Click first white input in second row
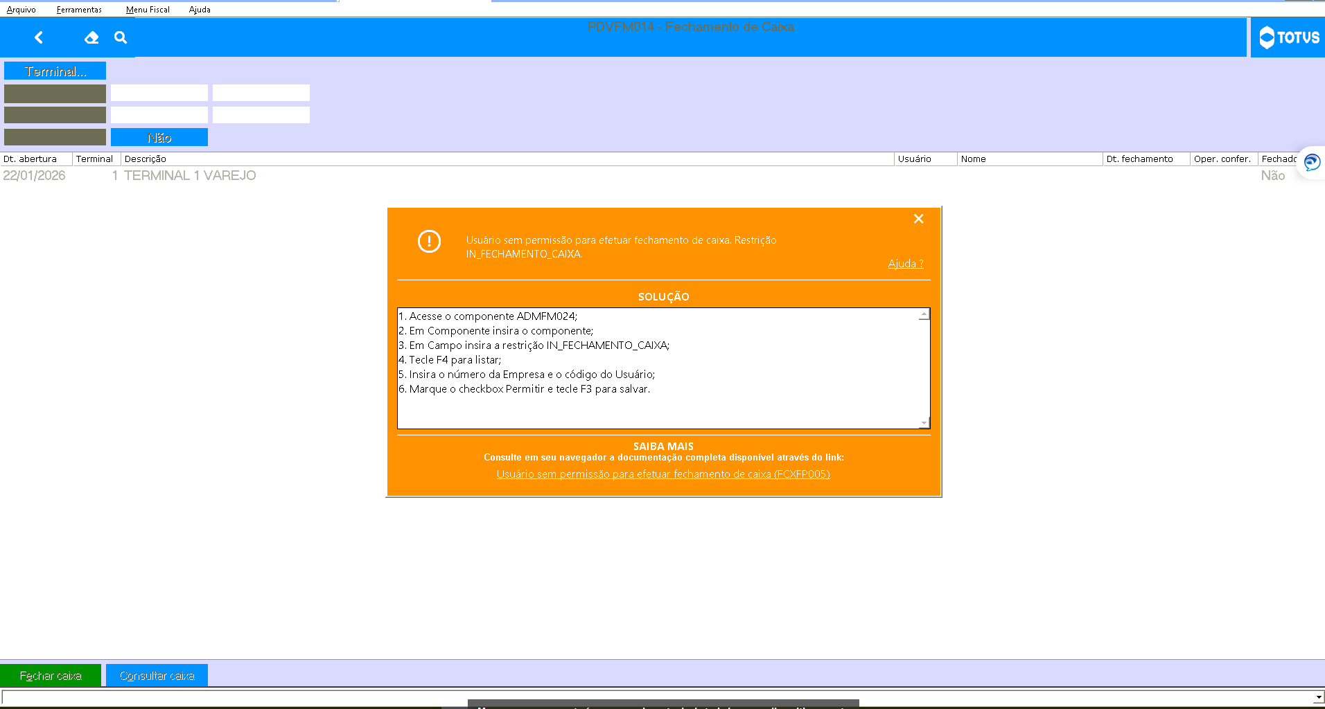This screenshot has width=1325, height=709. click(159, 115)
